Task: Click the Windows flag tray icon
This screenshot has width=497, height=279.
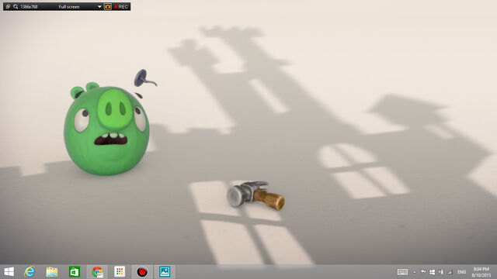Action: click(432, 272)
